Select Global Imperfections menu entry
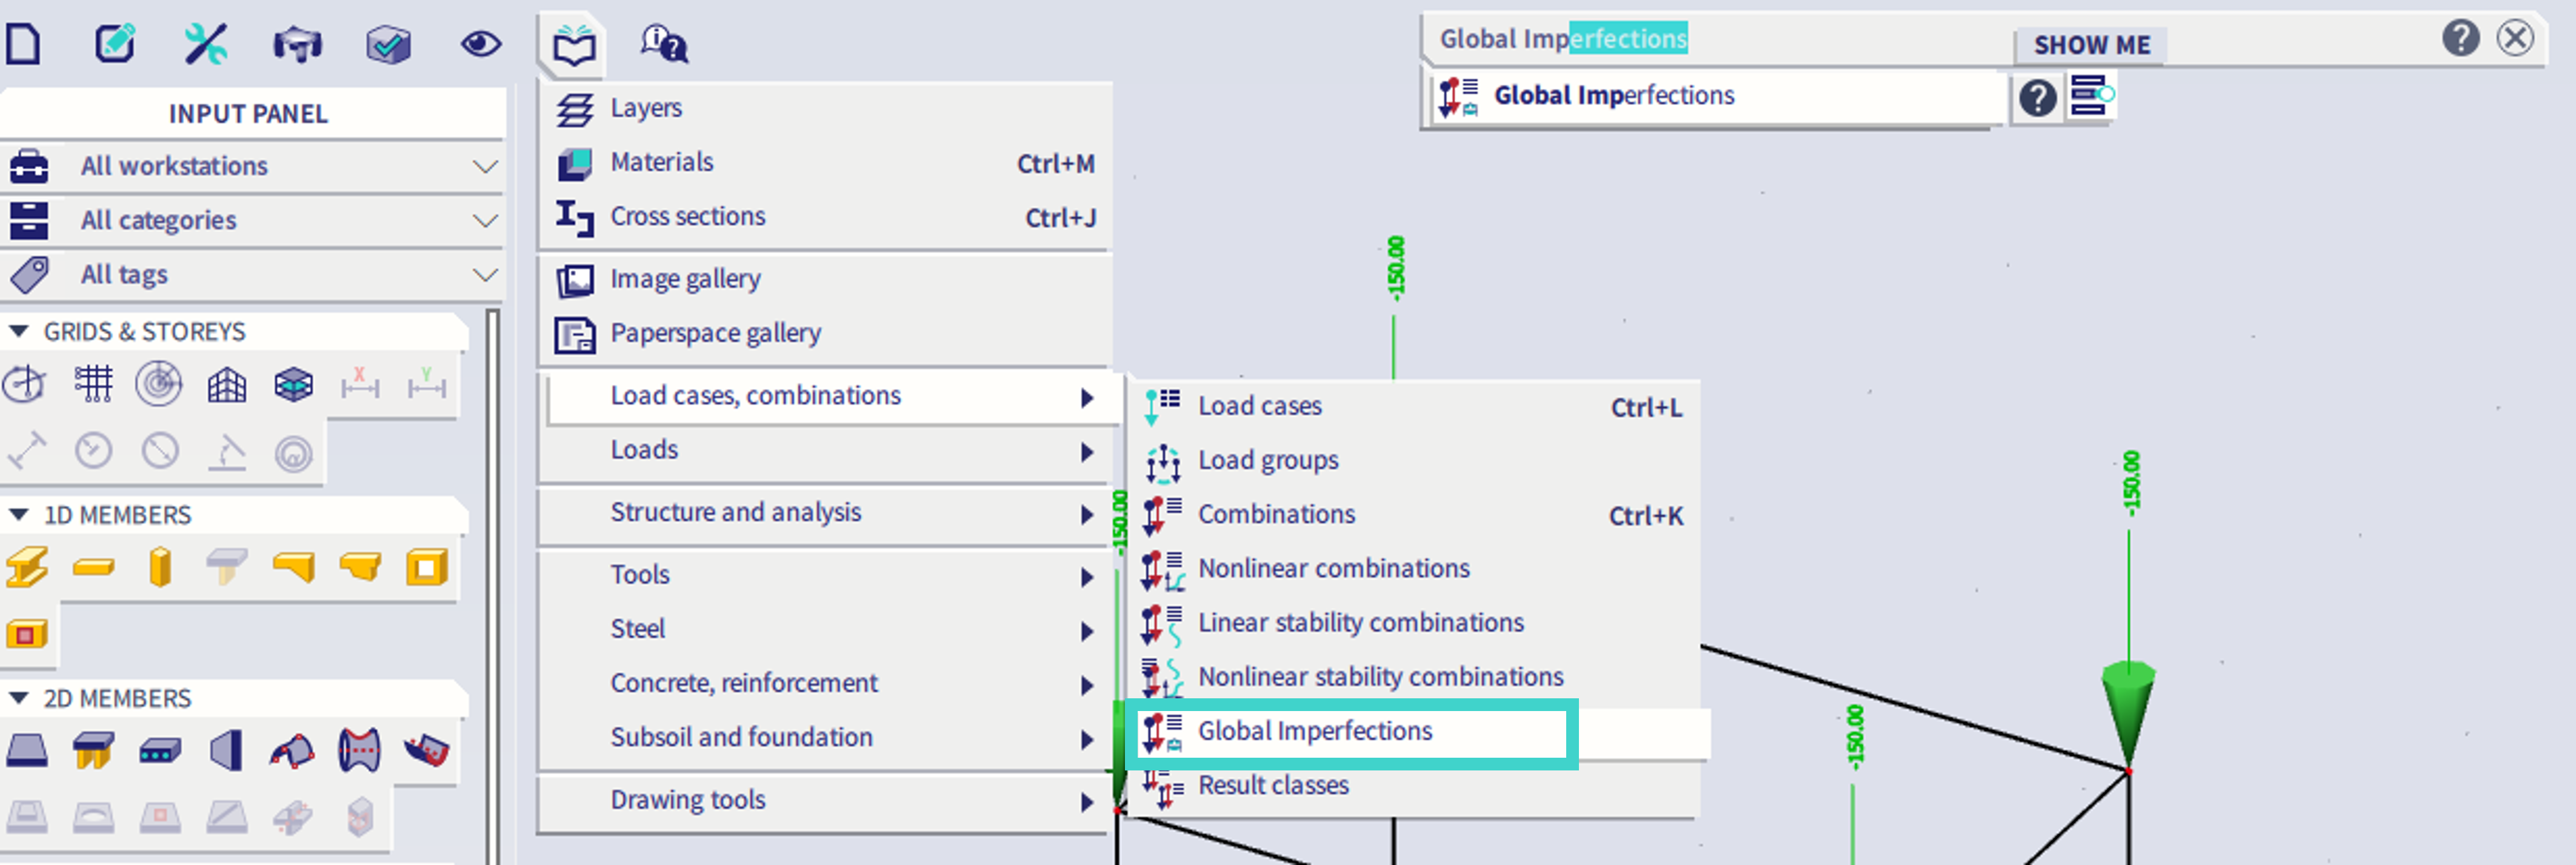 tap(1314, 732)
